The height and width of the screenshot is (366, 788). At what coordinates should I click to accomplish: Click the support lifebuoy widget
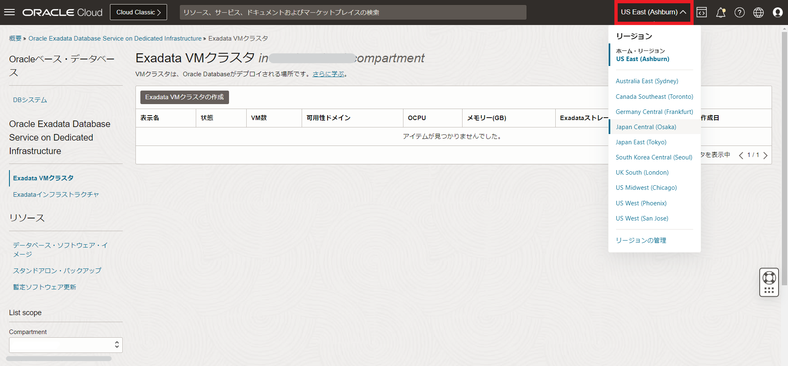769,278
